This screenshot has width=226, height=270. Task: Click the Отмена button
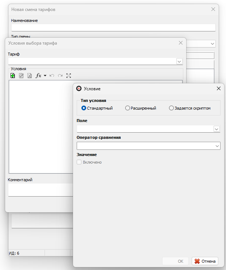point(205,261)
